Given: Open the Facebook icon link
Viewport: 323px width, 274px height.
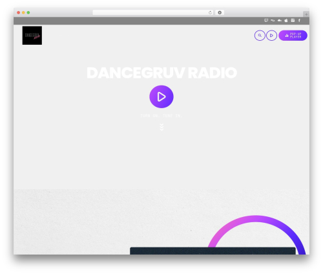Looking at the screenshot, I should [299, 20].
